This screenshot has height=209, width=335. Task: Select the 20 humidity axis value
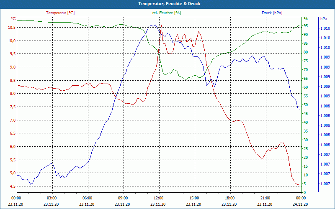coord(306,158)
